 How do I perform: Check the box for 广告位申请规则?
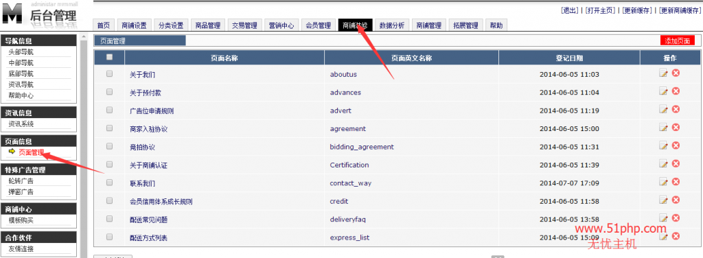point(109,110)
